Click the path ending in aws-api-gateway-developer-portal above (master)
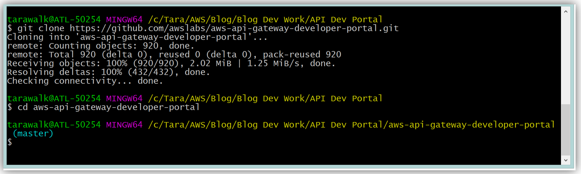Screen dimensions: 581x174 [x=351, y=125]
